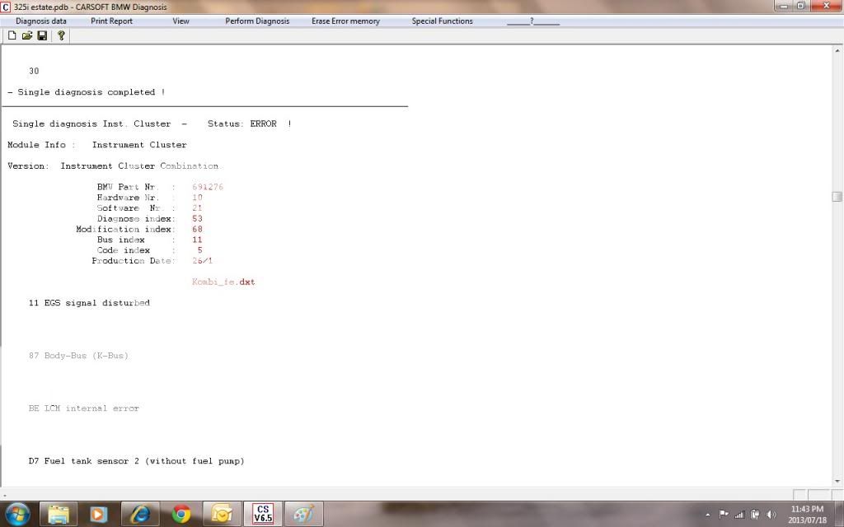The width and height of the screenshot is (844, 527).
Task: Open the Special Functions menu
Action: click(x=442, y=21)
